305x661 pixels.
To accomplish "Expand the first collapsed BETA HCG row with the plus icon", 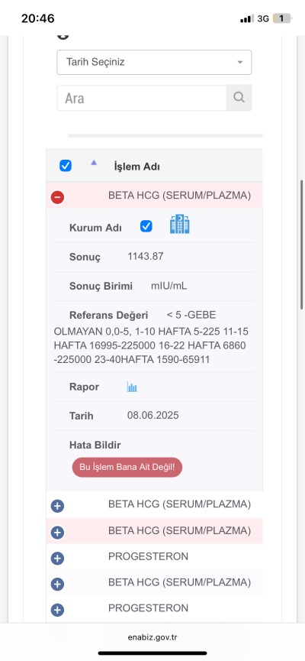I will [x=58, y=506].
